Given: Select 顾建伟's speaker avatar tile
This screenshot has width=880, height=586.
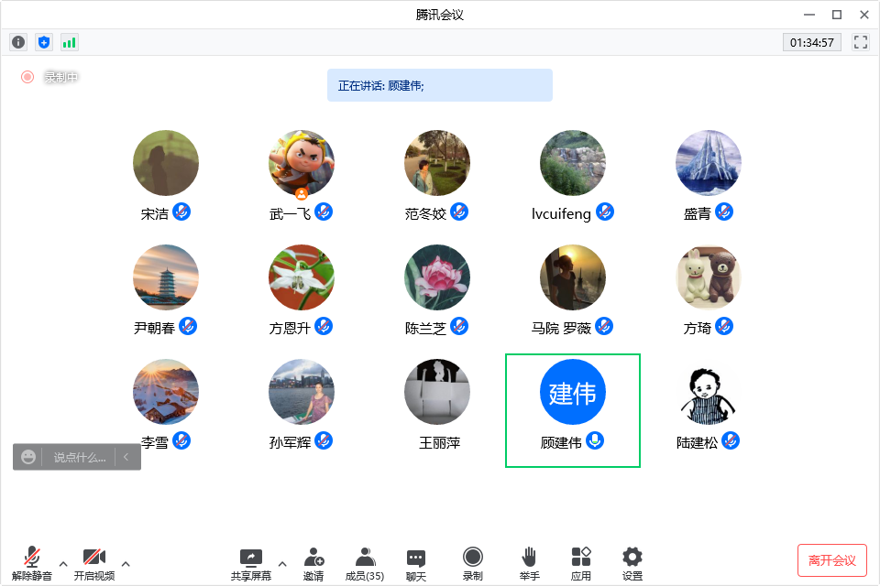Looking at the screenshot, I should (573, 394).
